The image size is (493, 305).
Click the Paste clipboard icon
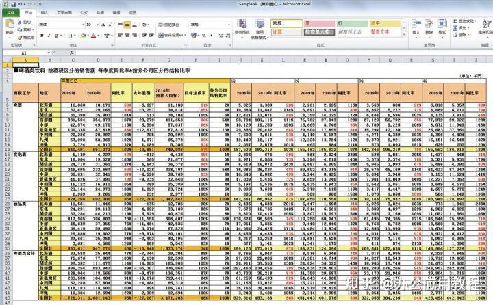(x=10, y=24)
